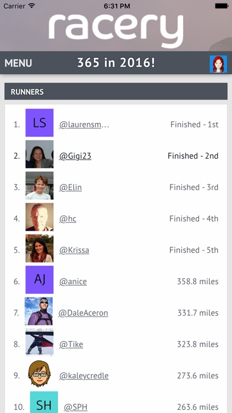Open the MENU in the navigation bar
Image resolution: width=232 pixels, height=413 pixels.
point(18,63)
